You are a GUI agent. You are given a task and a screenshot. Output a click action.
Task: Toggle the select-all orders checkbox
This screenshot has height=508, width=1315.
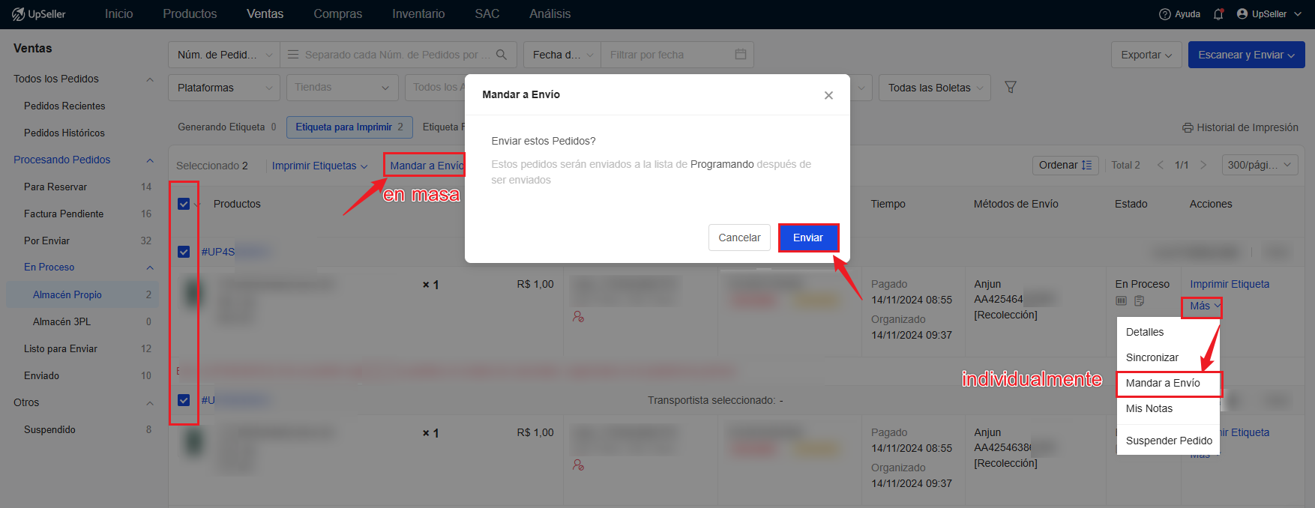(184, 204)
